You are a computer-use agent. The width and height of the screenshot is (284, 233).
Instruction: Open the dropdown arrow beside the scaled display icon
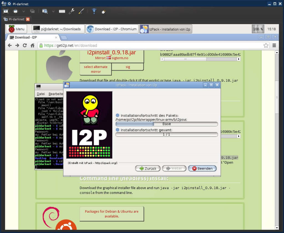tap(24, 11)
